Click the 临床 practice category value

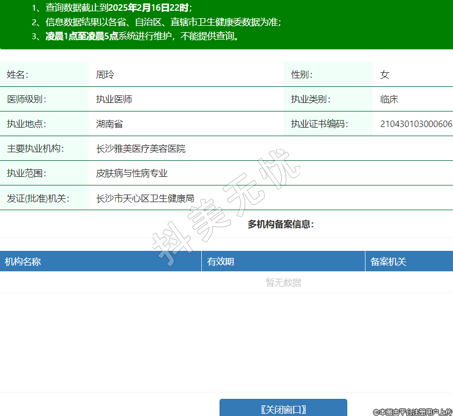pos(389,99)
